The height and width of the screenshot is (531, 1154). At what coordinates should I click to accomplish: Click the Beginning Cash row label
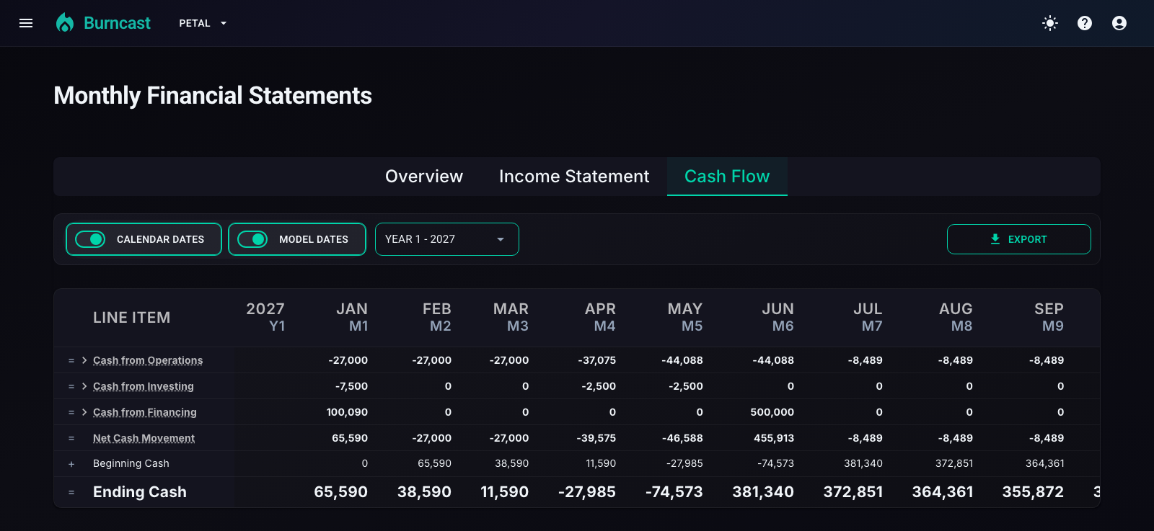131,463
